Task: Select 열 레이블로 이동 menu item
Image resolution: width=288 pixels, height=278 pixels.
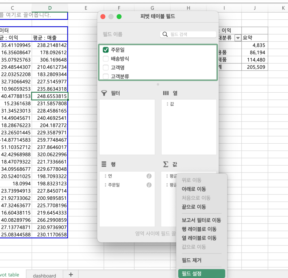Action: [199, 238]
